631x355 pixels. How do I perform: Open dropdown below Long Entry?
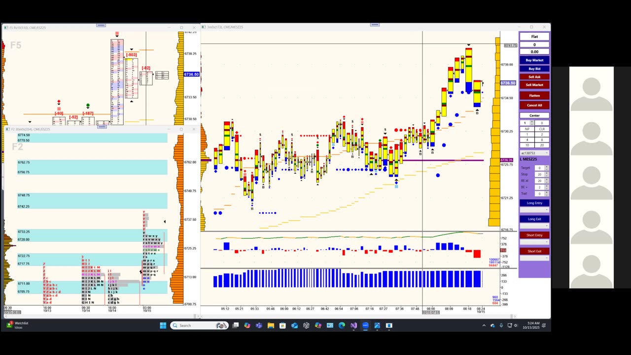(x=534, y=210)
